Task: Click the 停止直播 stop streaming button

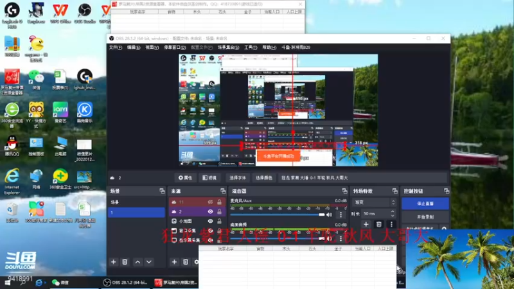Action: tap(425, 204)
